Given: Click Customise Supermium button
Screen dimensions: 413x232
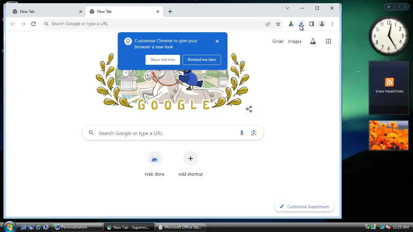Looking at the screenshot, I should pos(304,207).
